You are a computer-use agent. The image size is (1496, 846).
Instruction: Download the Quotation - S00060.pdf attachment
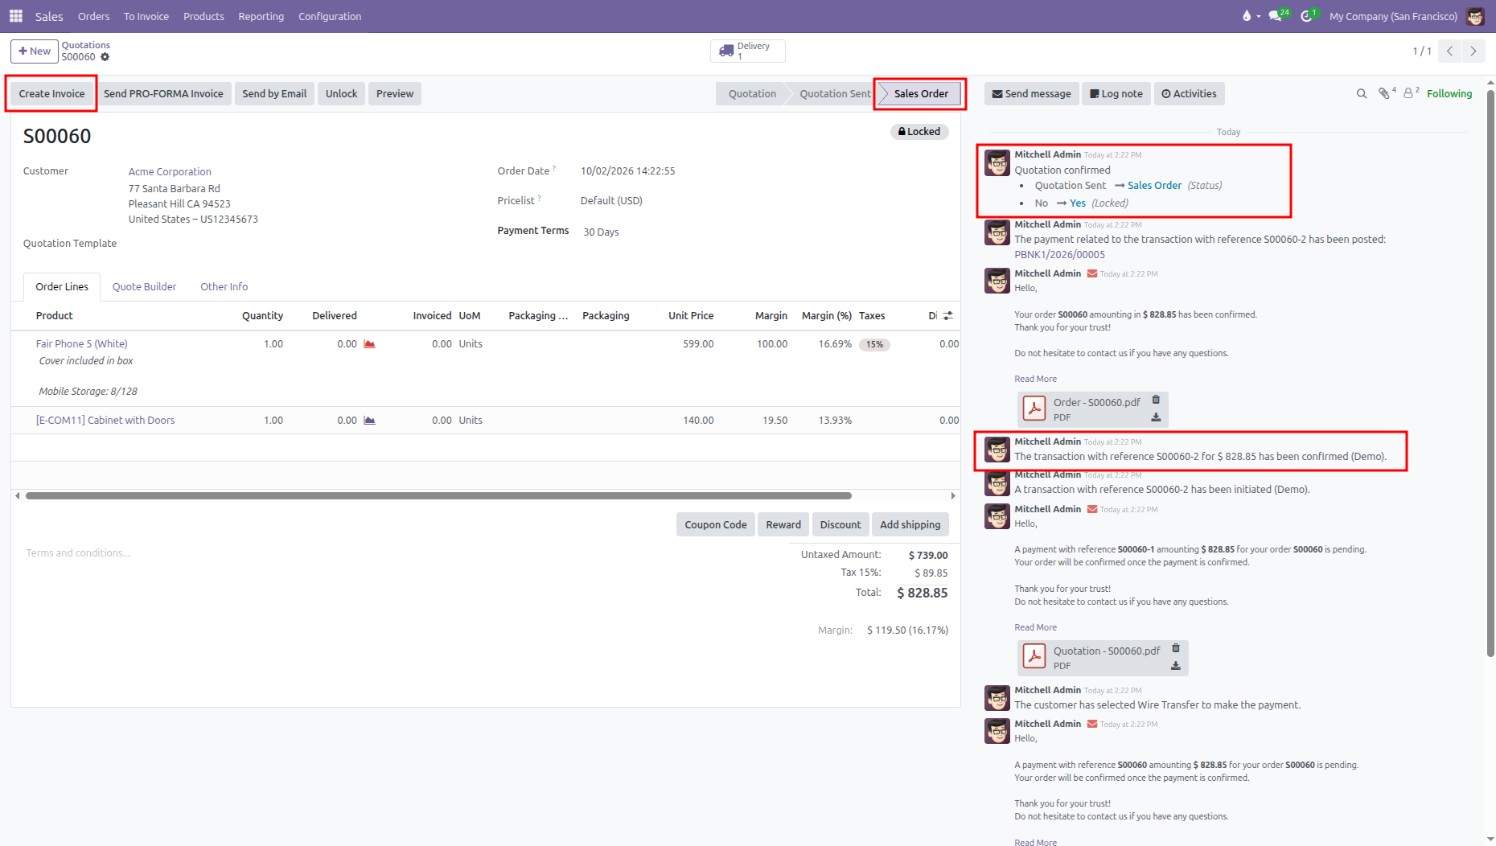point(1176,666)
